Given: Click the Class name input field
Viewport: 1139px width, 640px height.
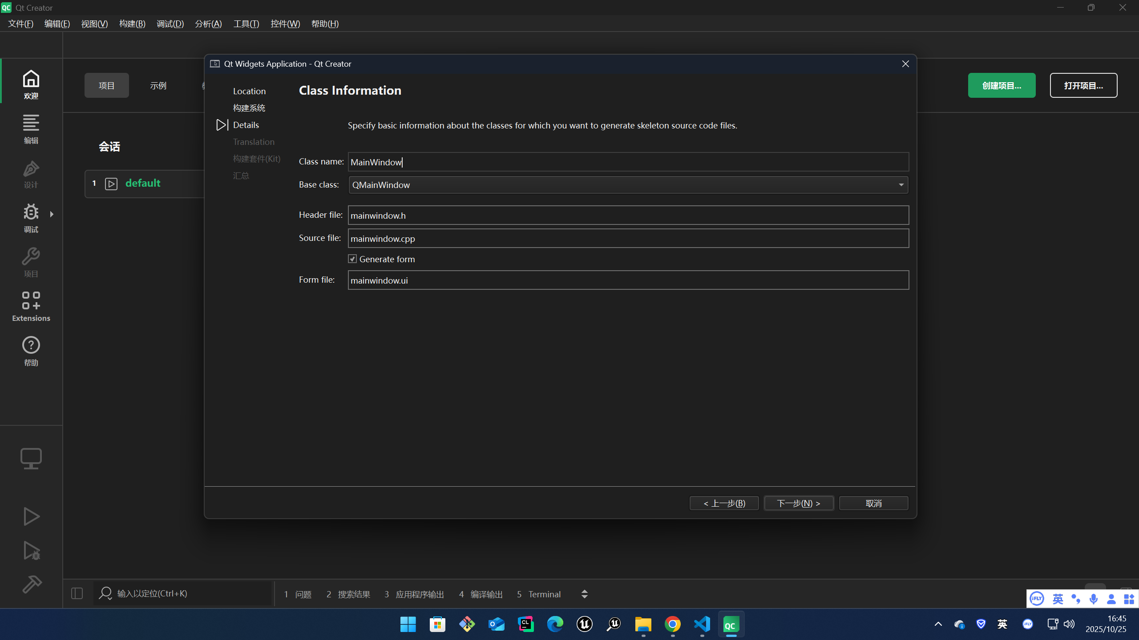Looking at the screenshot, I should tap(628, 162).
